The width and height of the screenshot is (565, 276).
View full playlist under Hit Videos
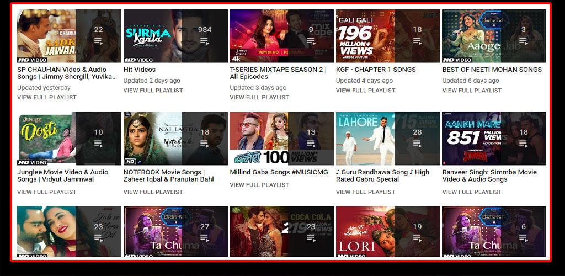[153, 91]
